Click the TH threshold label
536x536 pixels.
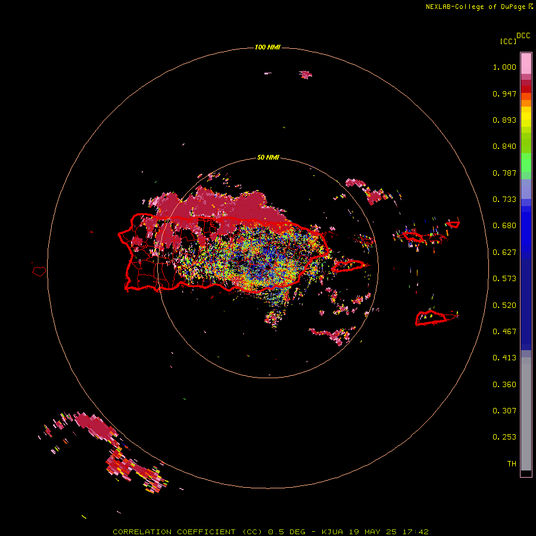[512, 464]
